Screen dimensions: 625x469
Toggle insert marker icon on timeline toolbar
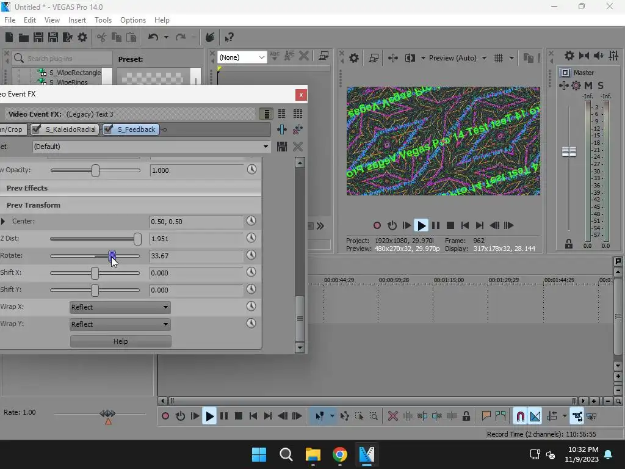click(486, 416)
